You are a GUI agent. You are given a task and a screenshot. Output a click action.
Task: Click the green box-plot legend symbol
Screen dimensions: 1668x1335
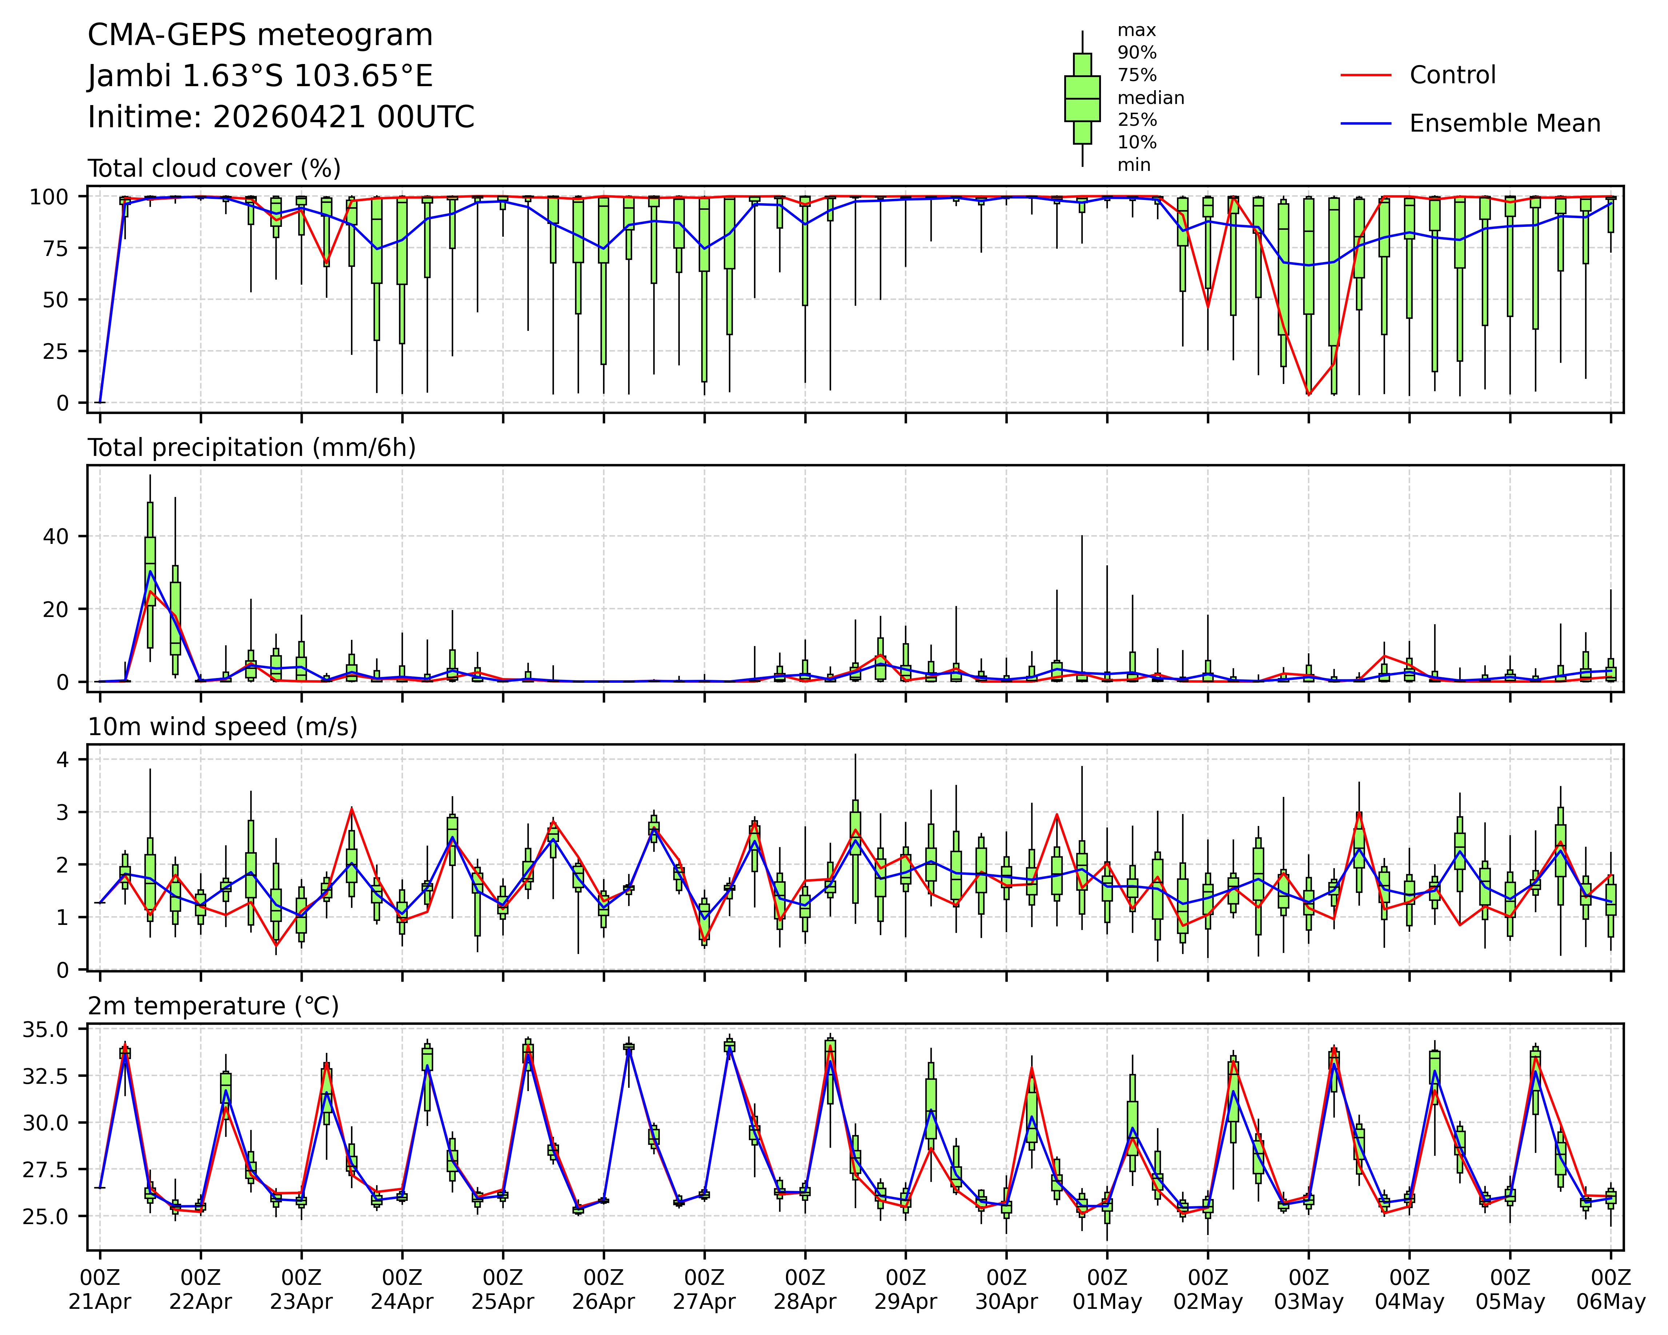tap(1082, 98)
